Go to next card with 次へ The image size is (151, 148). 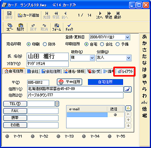point(100,15)
